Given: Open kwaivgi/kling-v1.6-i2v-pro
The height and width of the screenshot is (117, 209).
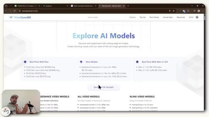Looking at the screenshot, I should point(142,105).
